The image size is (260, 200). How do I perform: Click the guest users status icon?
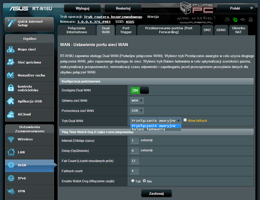[227, 19]
